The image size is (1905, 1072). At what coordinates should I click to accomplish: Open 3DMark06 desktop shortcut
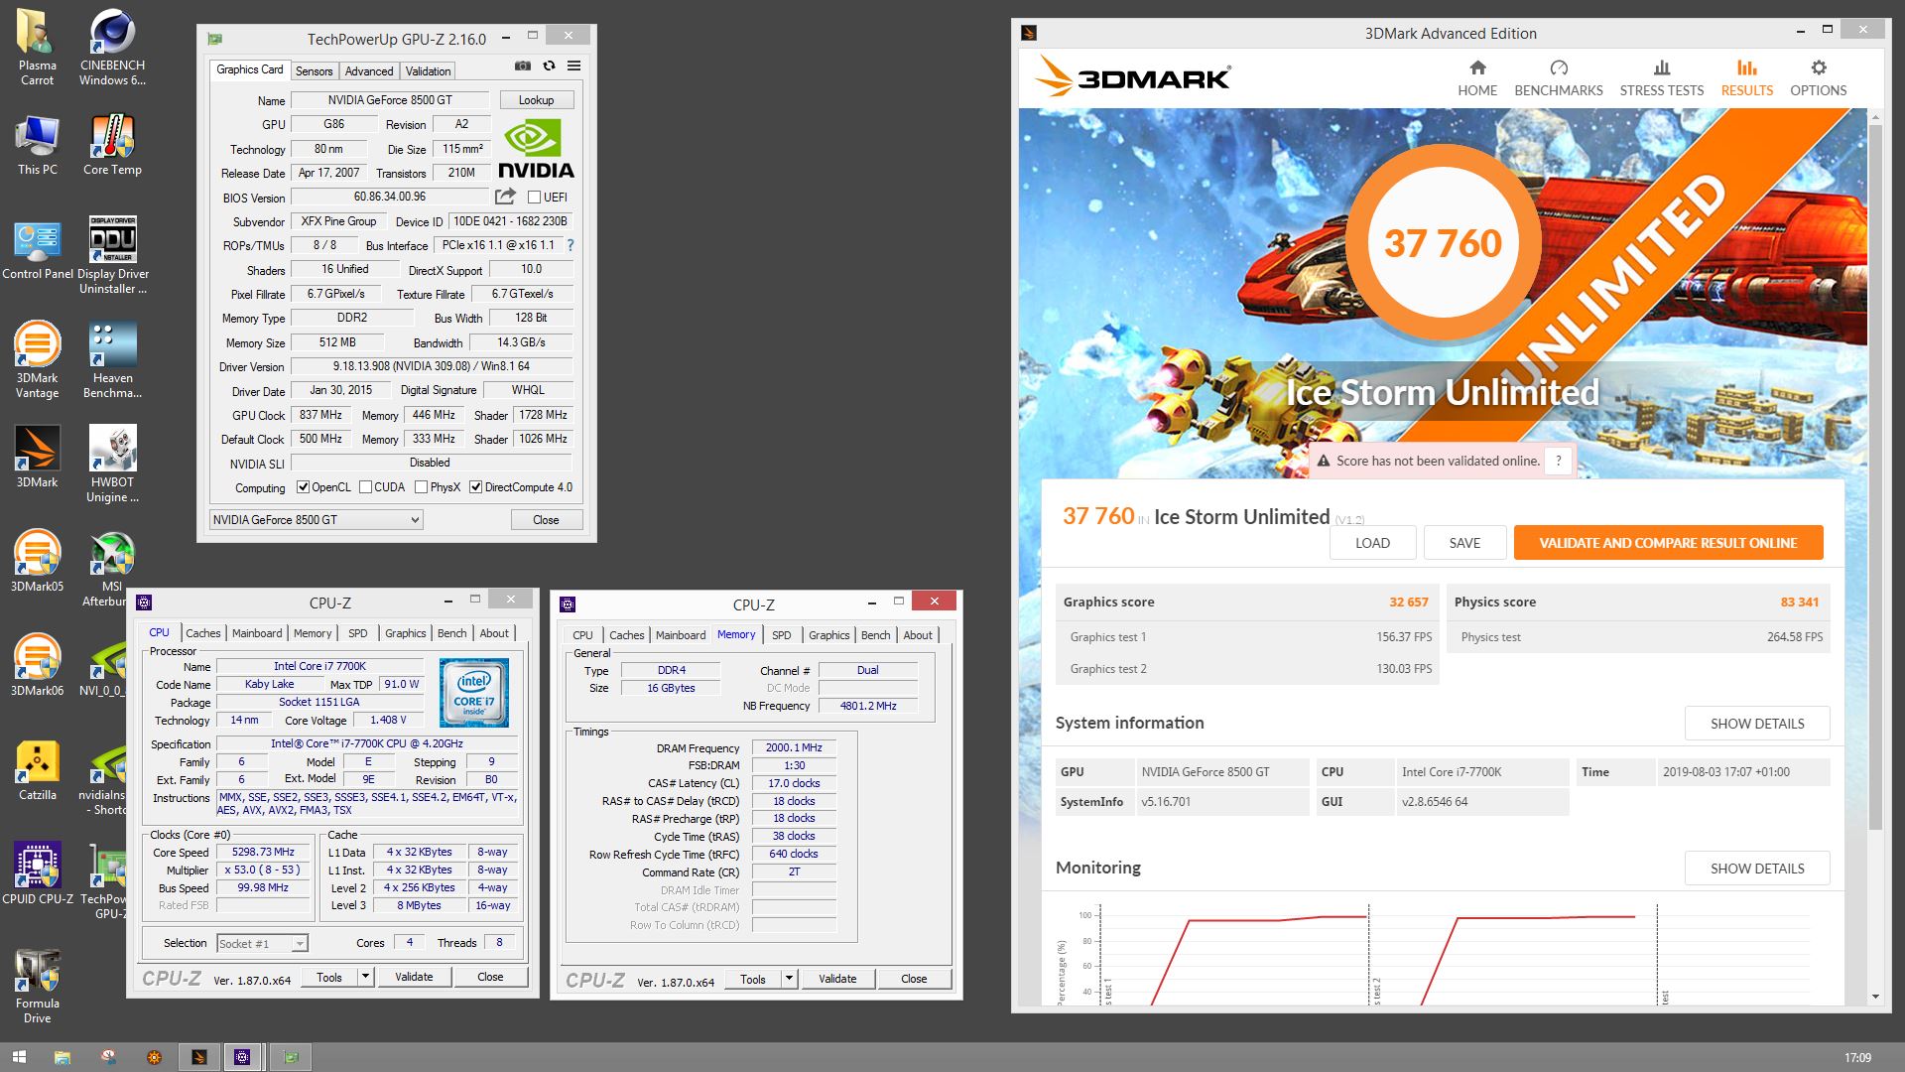coord(38,666)
